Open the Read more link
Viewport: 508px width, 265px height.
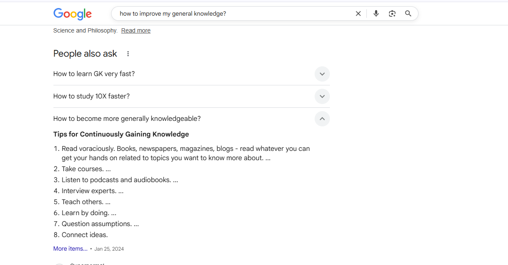click(x=136, y=30)
